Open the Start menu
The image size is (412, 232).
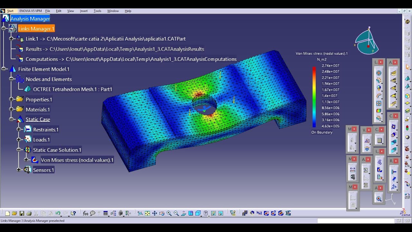coord(10,11)
